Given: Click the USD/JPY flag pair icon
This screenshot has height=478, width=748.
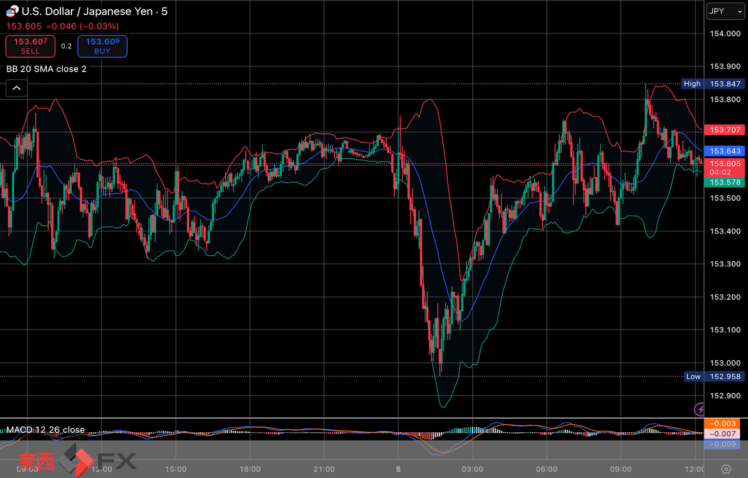Looking at the screenshot, I should (x=12, y=11).
